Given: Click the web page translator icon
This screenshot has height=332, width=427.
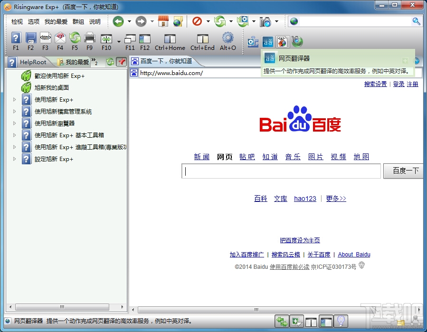Looking at the screenshot, I should coord(268,42).
